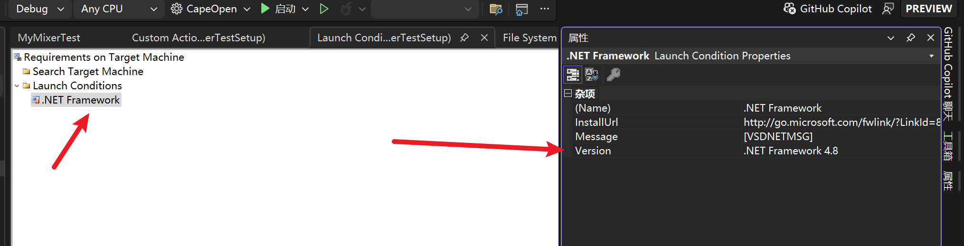964x246 pixels.
Task: Switch to the MyMixerTest tab
Action: pos(49,38)
